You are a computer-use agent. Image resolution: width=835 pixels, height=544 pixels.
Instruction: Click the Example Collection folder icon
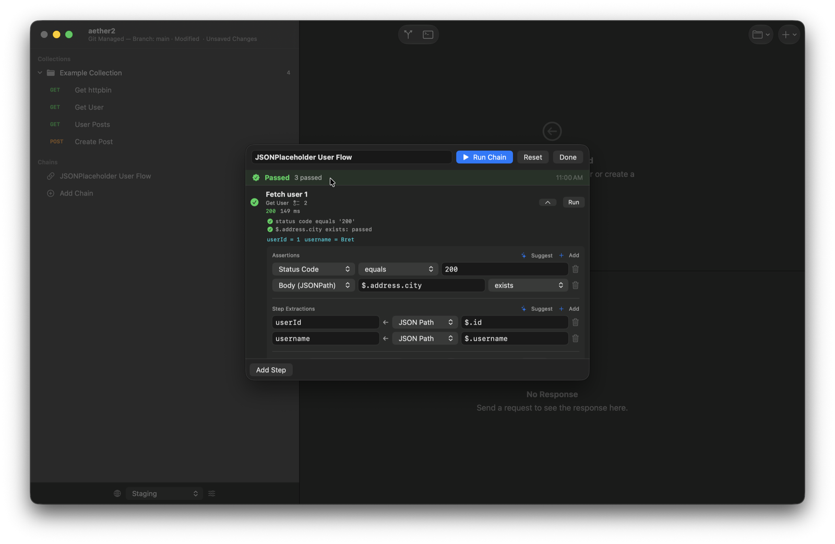tap(51, 73)
